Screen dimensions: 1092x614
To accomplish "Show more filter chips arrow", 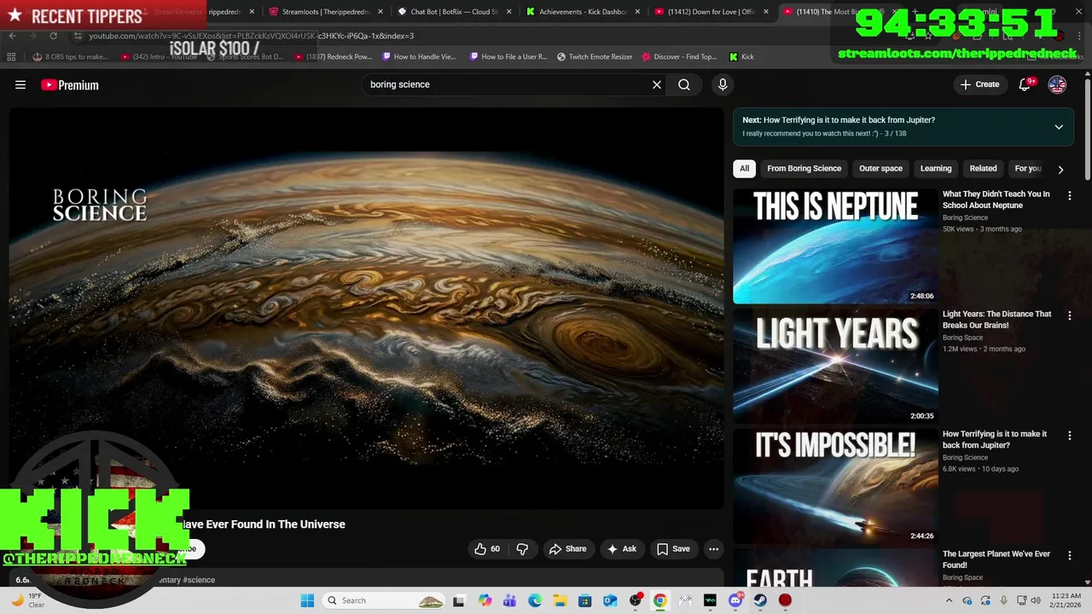I will pos(1060,170).
